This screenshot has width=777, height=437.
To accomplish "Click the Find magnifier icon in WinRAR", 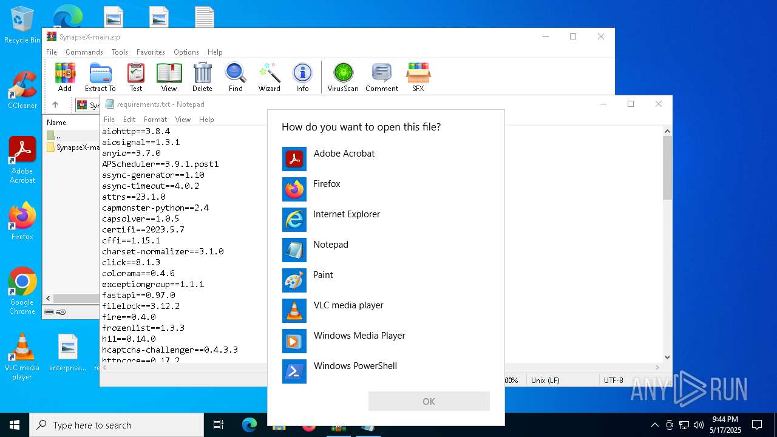I will coord(236,77).
